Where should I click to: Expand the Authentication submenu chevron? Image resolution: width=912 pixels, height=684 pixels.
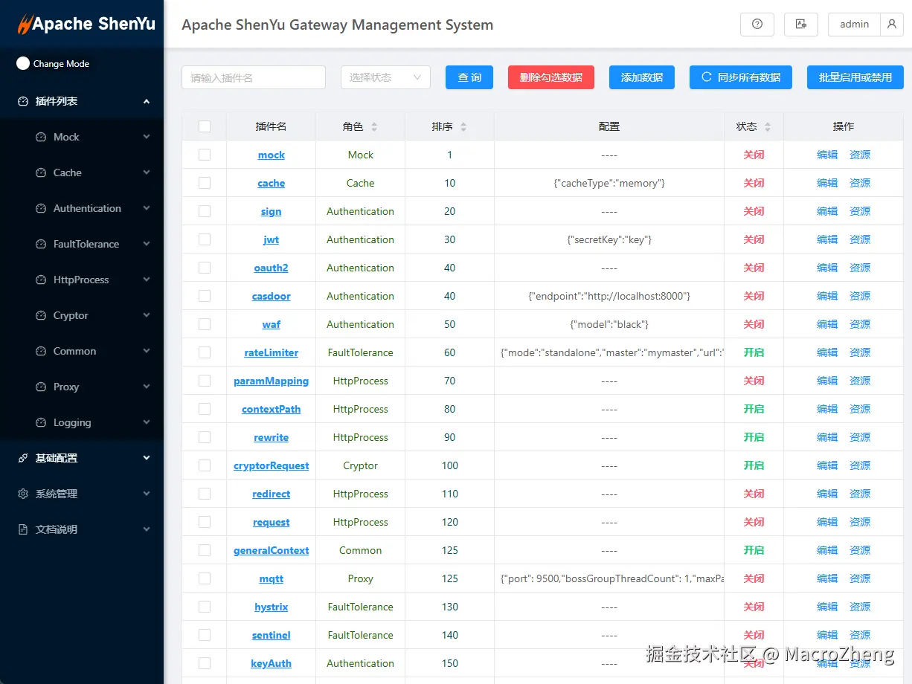point(147,208)
